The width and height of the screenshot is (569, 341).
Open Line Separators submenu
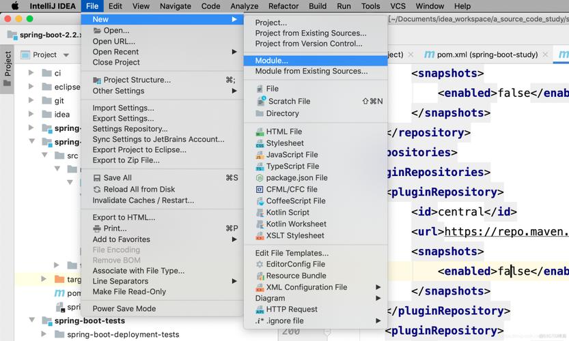point(162,281)
